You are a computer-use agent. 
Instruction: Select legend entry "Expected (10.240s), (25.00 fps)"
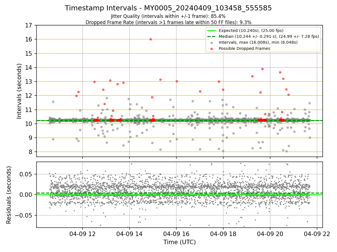coord(251,31)
